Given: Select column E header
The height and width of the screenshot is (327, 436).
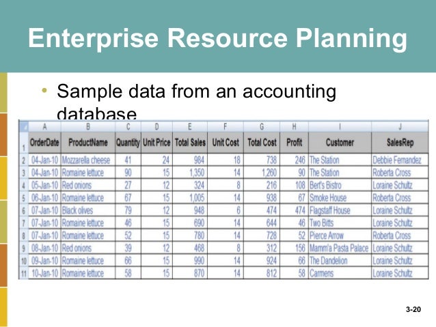Looking at the screenshot, I should 190,127.
